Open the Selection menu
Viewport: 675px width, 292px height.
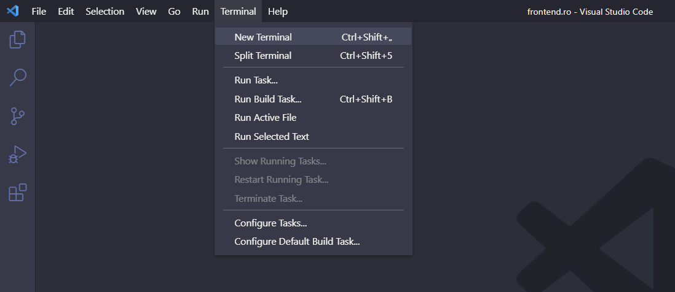pyautogui.click(x=105, y=12)
